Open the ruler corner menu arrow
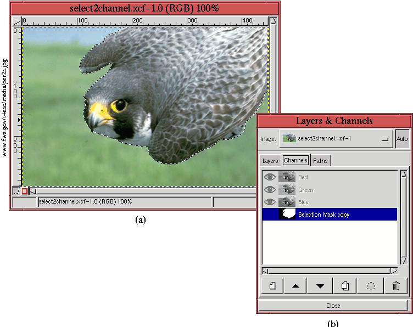 (x=16, y=21)
